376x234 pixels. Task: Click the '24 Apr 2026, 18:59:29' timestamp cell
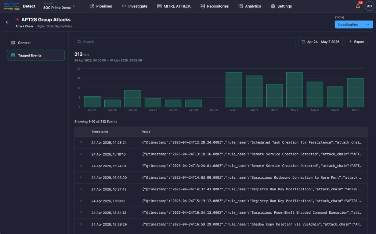pos(109,224)
